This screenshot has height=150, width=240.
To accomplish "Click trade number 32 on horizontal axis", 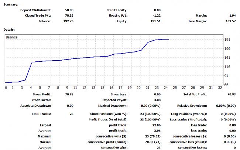I will click(220, 88).
